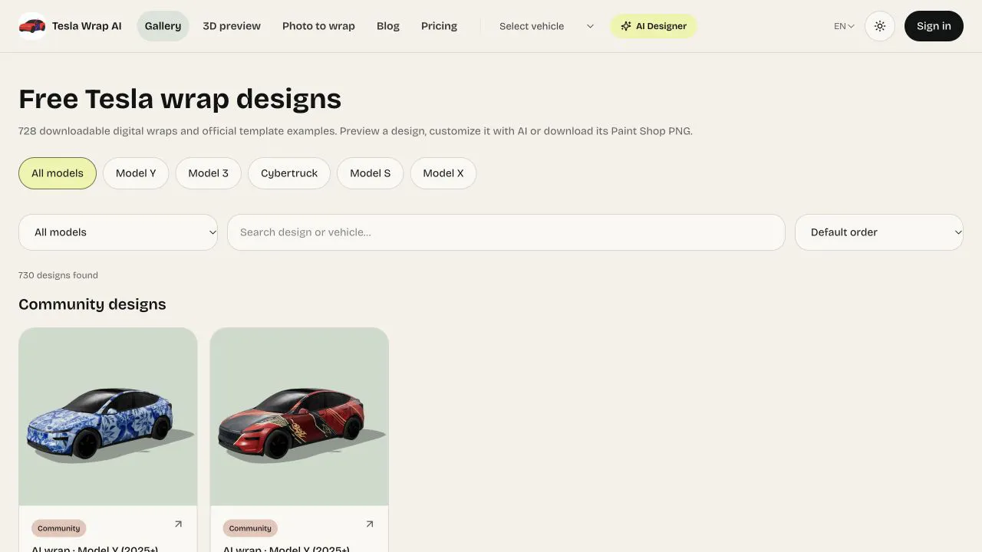Focus the Search design or vehicle field
This screenshot has width=982, height=552.
pyautogui.click(x=506, y=232)
